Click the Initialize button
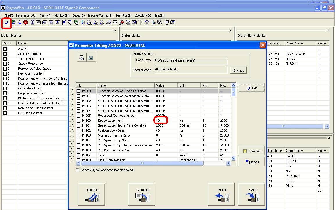The width and height of the screenshot is (335, 210). click(x=92, y=194)
